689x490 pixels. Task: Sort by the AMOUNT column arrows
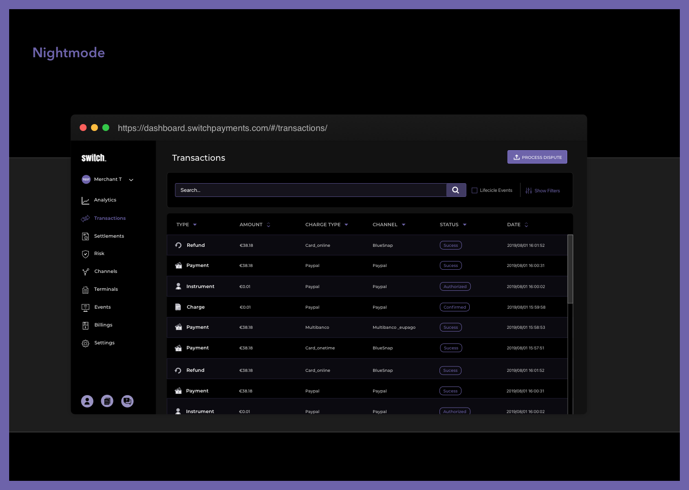(268, 225)
